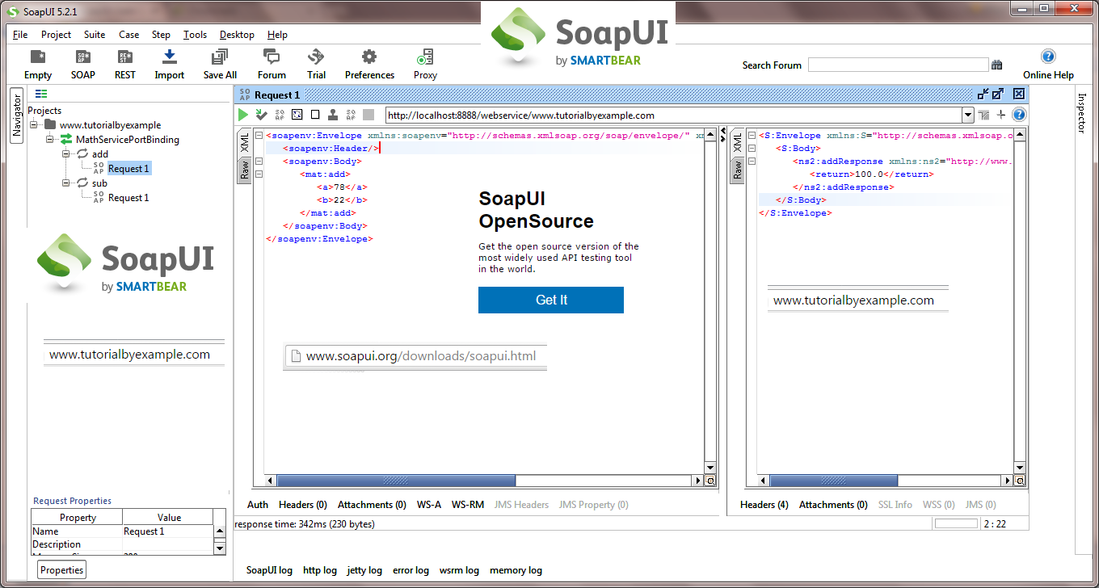Image resolution: width=1099 pixels, height=588 pixels.
Task: Show the error log tab
Action: click(x=411, y=570)
